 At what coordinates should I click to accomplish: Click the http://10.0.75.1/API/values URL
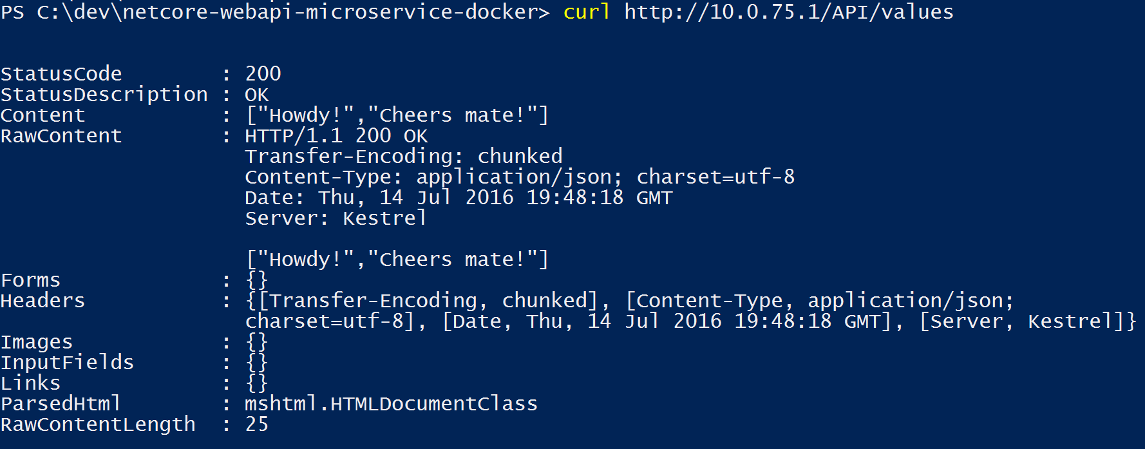[788, 12]
